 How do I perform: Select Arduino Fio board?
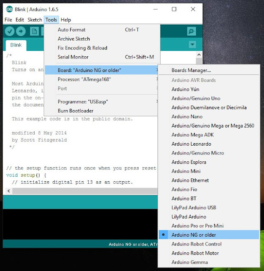209,189
